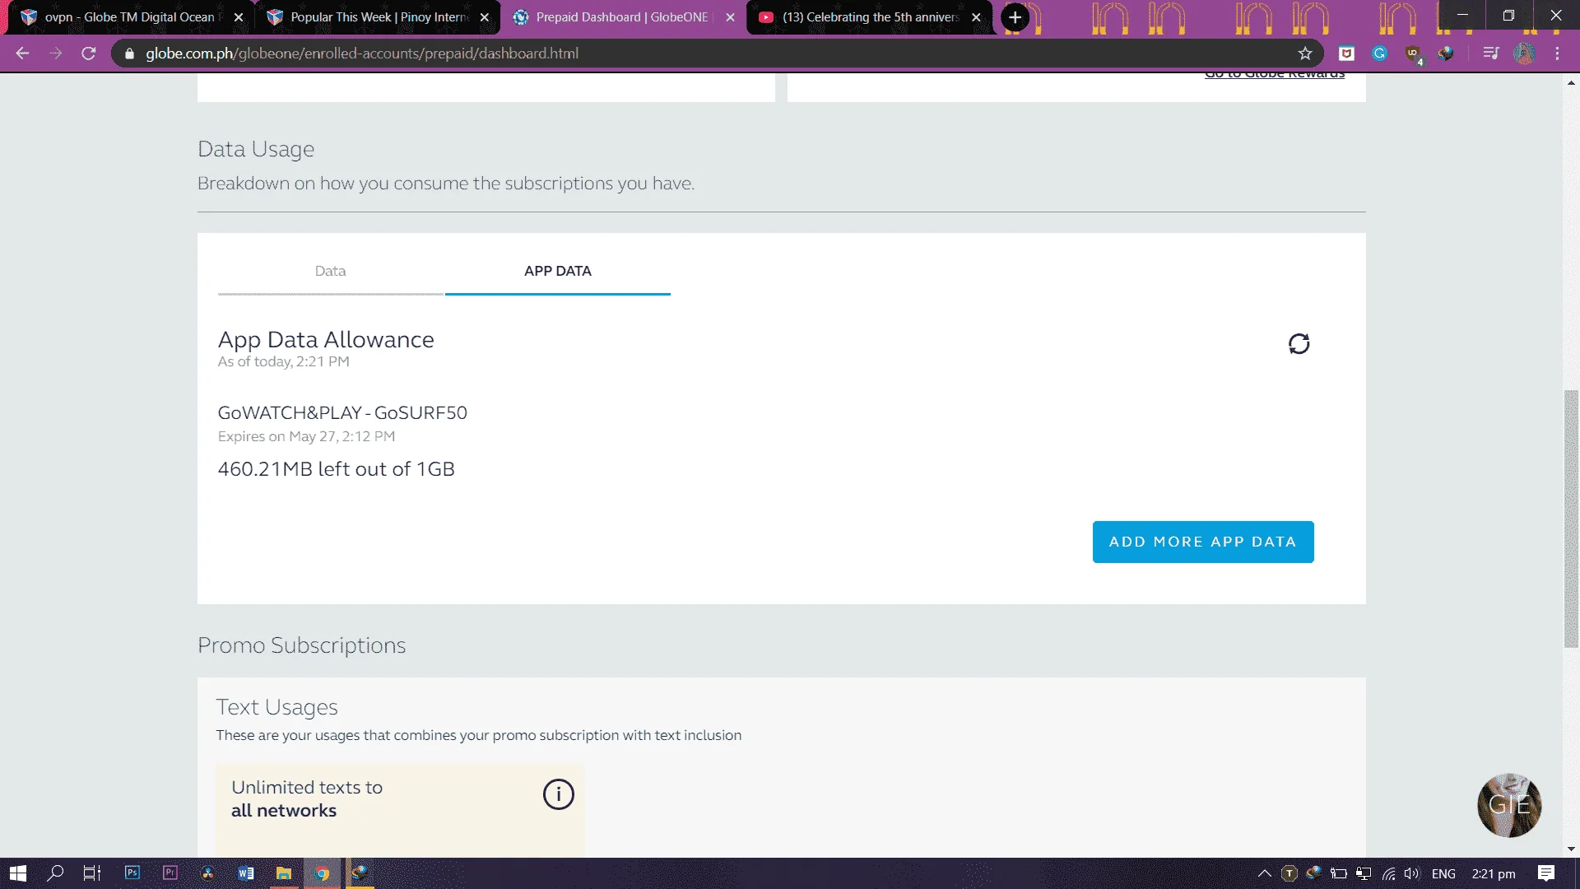Viewport: 1580px width, 889px height.
Task: Open the clock showing 2:21 pm
Action: tap(1494, 873)
